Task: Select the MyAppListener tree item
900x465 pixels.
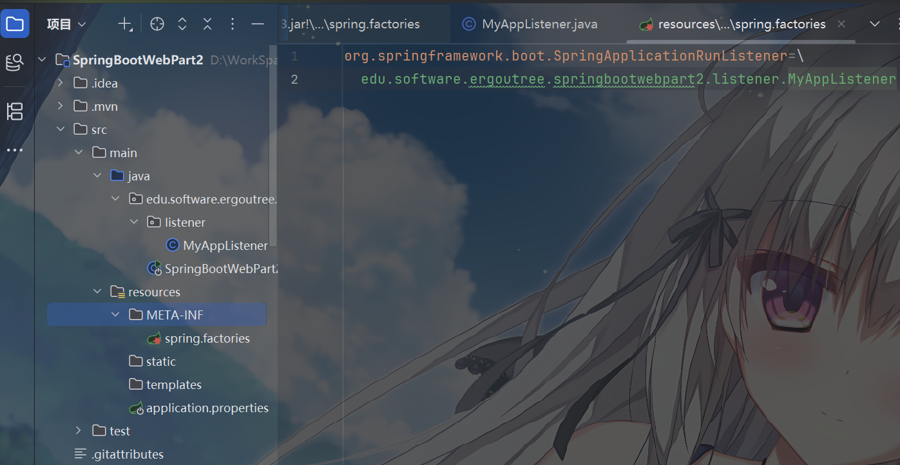Action: click(x=225, y=245)
